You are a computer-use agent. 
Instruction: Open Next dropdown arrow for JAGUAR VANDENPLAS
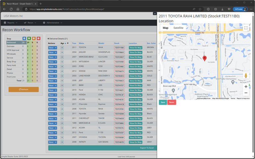pos(56,52)
